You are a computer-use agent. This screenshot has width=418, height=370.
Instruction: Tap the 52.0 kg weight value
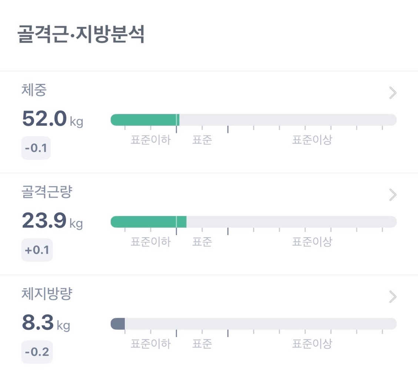53,119
